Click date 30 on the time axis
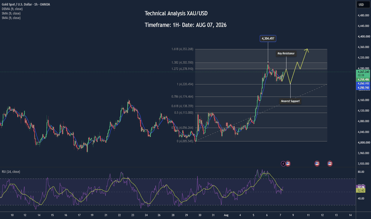The width and height of the screenshot is (371, 219). [200, 215]
